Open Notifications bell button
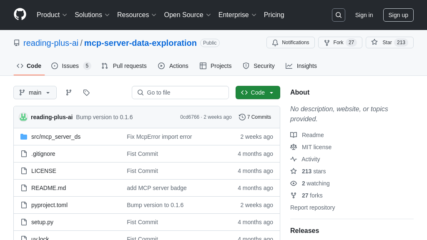Image resolution: width=427 pixels, height=240 pixels. click(291, 42)
